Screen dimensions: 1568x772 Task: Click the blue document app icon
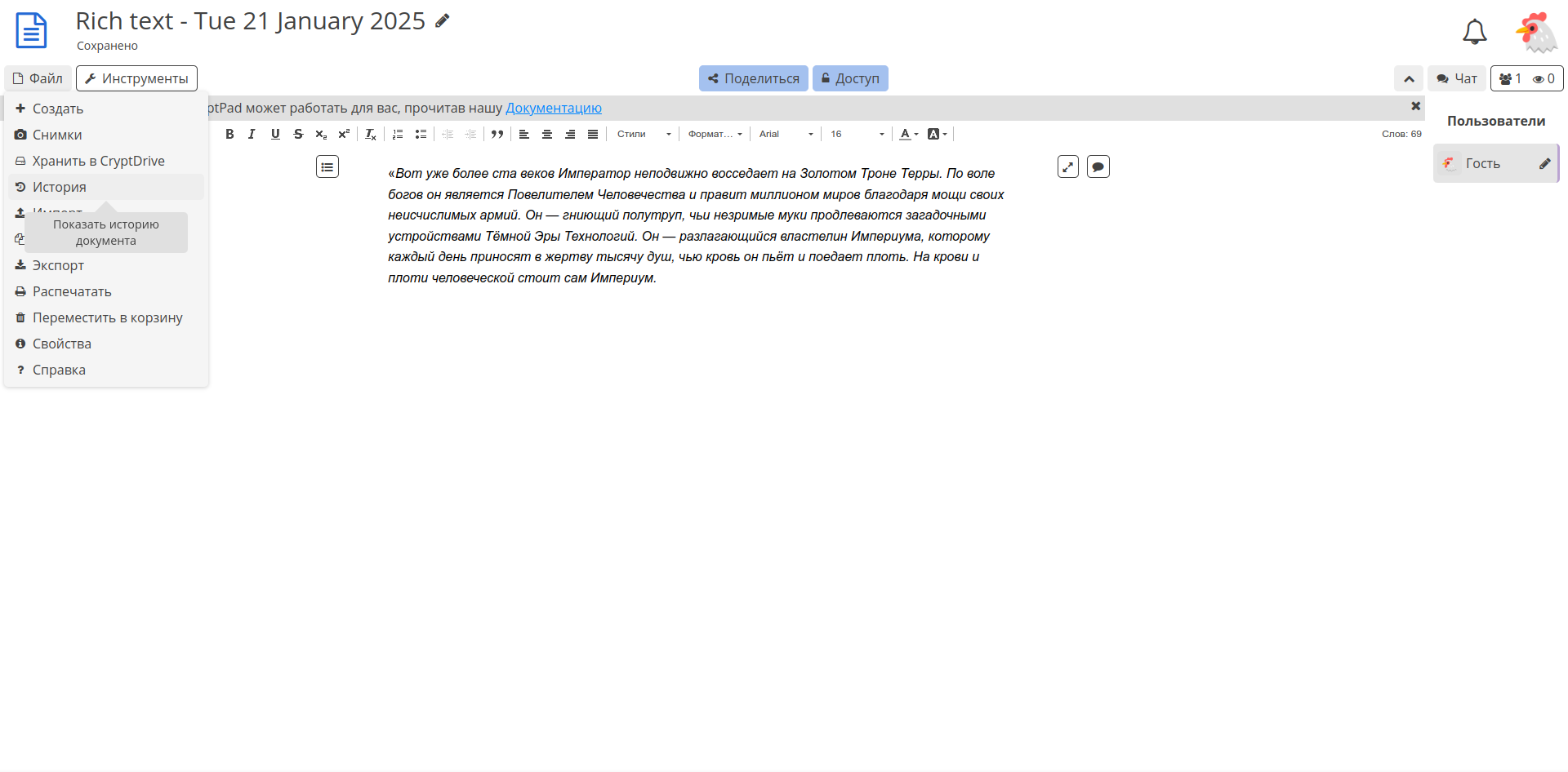32,31
